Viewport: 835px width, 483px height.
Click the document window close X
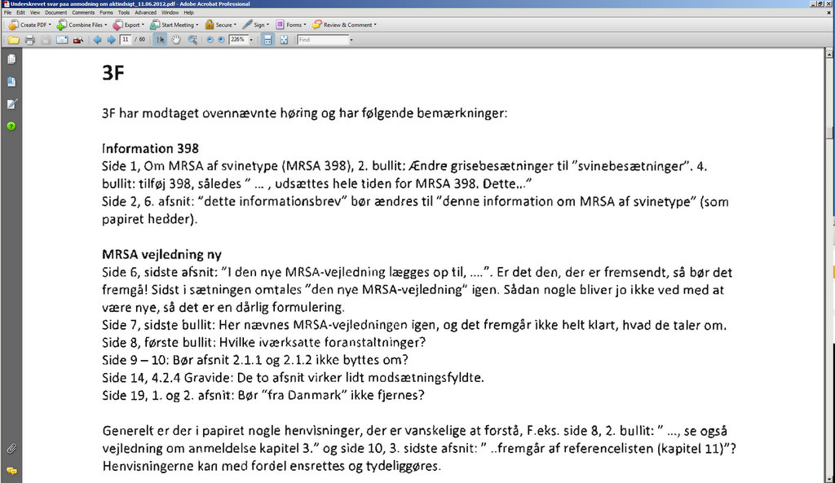828,12
